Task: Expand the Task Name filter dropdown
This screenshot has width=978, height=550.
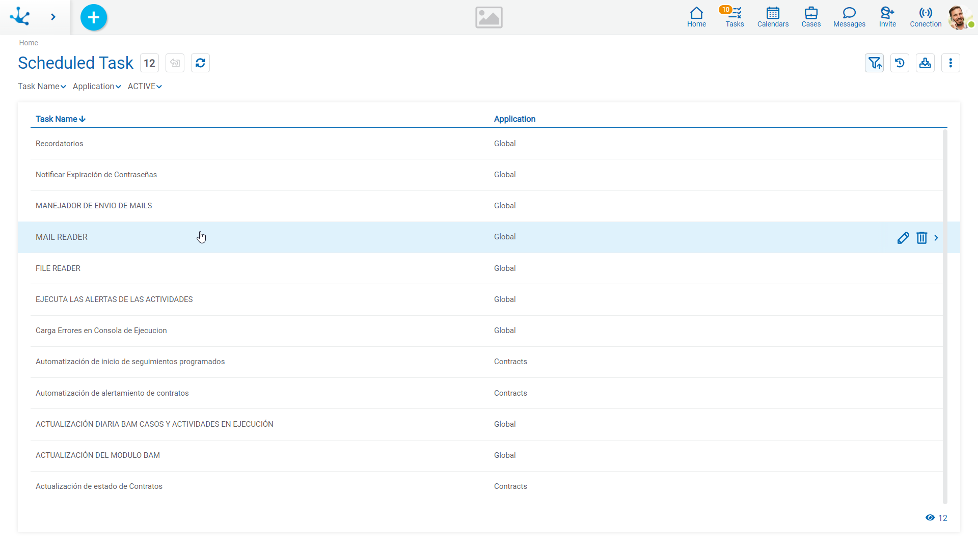Action: point(42,87)
